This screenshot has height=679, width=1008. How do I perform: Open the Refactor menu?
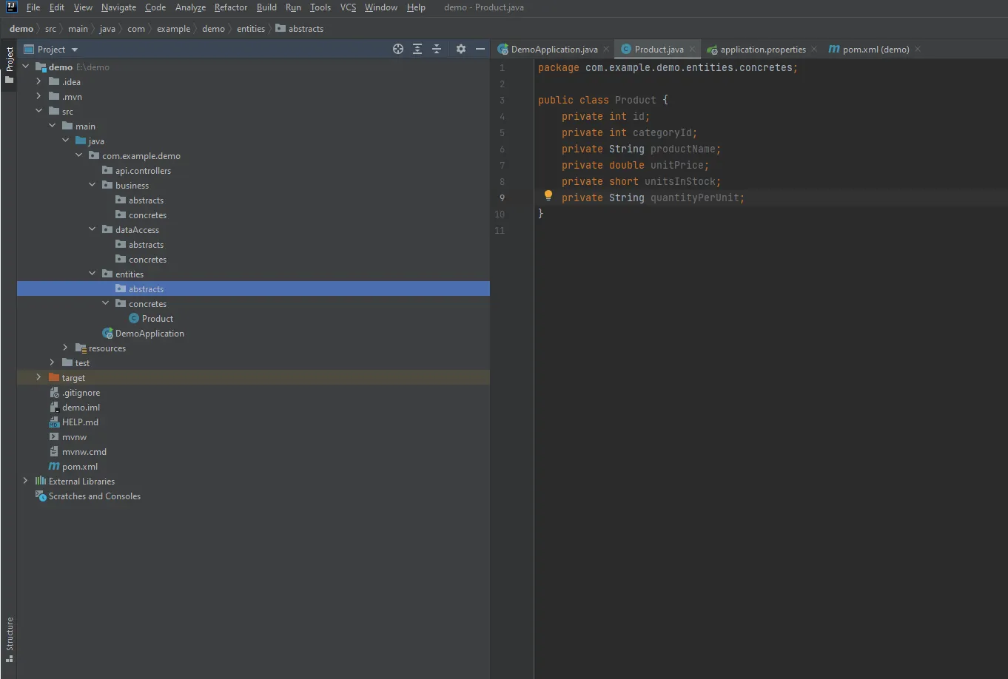click(x=231, y=7)
